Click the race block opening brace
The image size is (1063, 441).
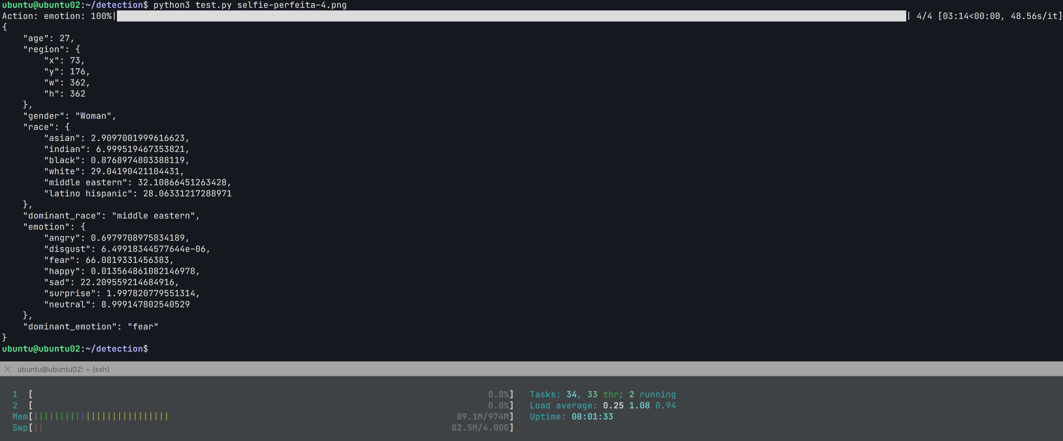67,127
